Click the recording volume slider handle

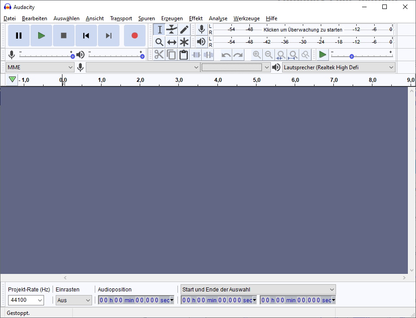point(72,57)
